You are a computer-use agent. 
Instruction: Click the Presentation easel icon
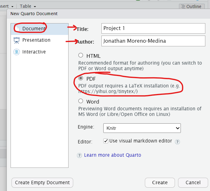(x=16, y=40)
